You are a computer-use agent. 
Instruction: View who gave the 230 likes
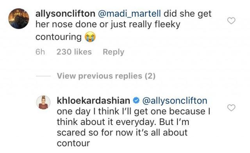point(74,52)
